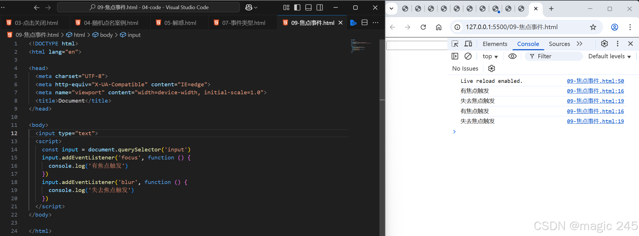Activate DevTools inspect element picker

[x=455, y=44]
